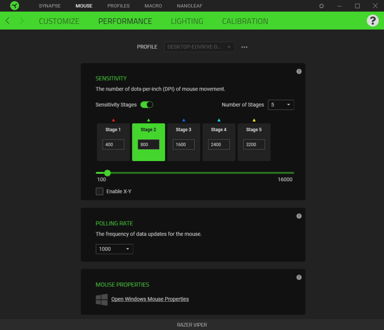
Task: Open the Number of Stages dropdown
Action: click(281, 105)
